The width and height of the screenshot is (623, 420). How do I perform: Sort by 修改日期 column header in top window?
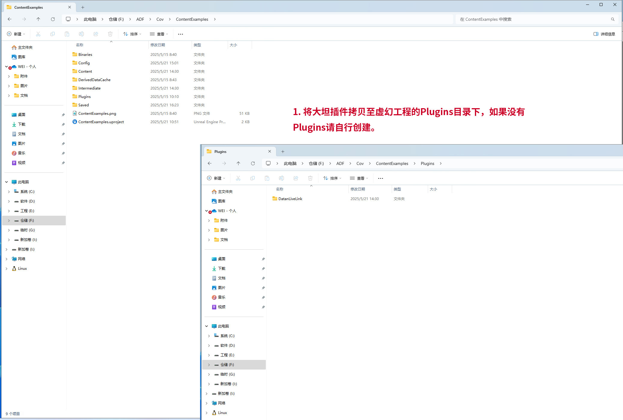(x=158, y=45)
